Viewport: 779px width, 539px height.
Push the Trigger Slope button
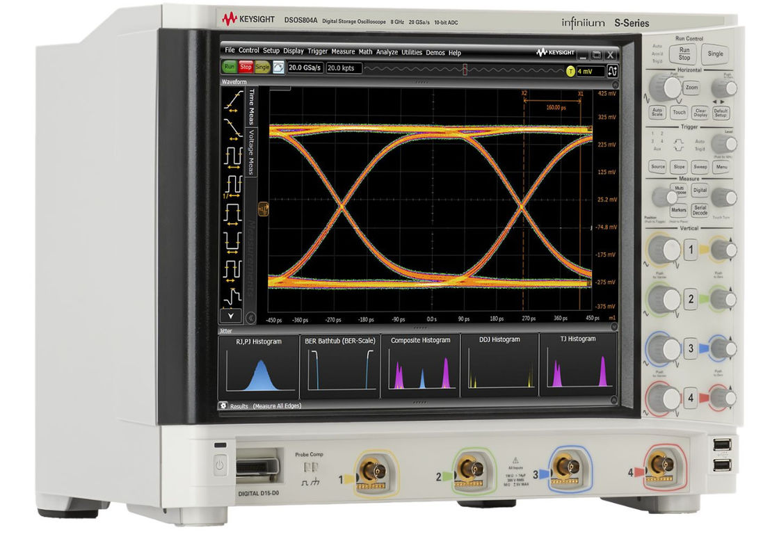pyautogui.click(x=679, y=167)
